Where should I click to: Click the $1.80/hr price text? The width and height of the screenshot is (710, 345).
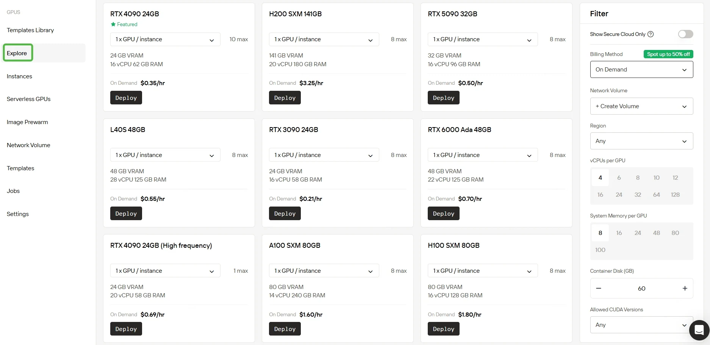470,315
